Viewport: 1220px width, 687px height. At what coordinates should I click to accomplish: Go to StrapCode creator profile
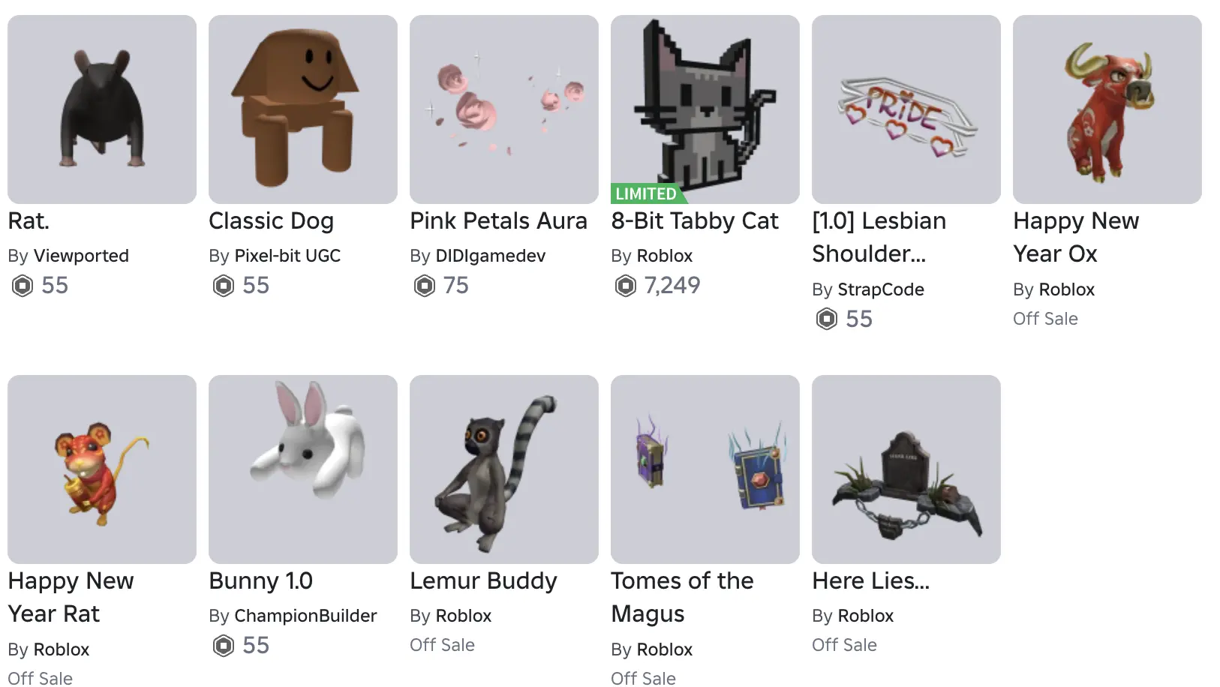click(x=881, y=289)
